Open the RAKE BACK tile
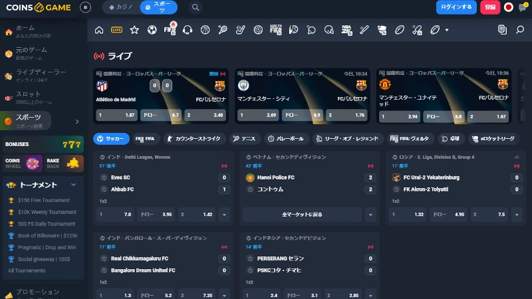532x299 pixels. 63,163
